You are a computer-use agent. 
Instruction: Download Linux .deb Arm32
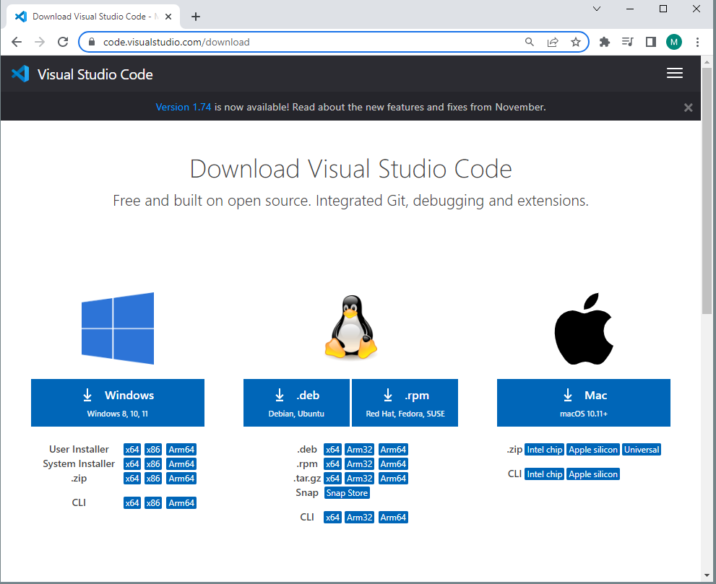359,450
